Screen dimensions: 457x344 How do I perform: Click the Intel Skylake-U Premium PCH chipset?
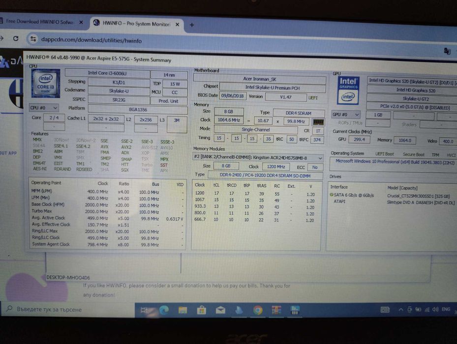click(272, 87)
